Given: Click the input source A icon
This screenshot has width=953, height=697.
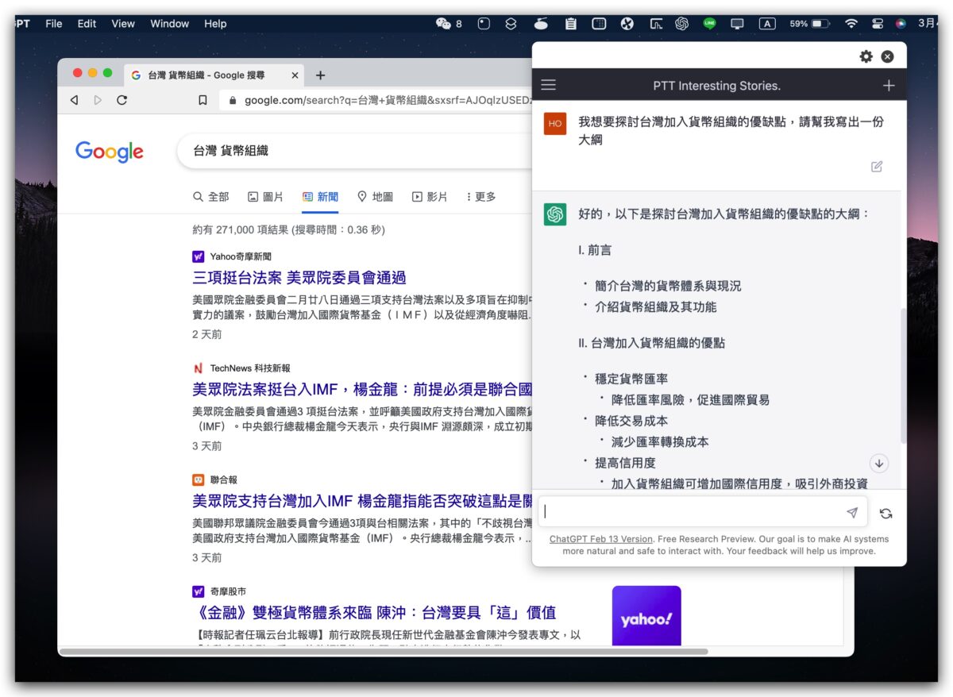Looking at the screenshot, I should click(x=766, y=24).
